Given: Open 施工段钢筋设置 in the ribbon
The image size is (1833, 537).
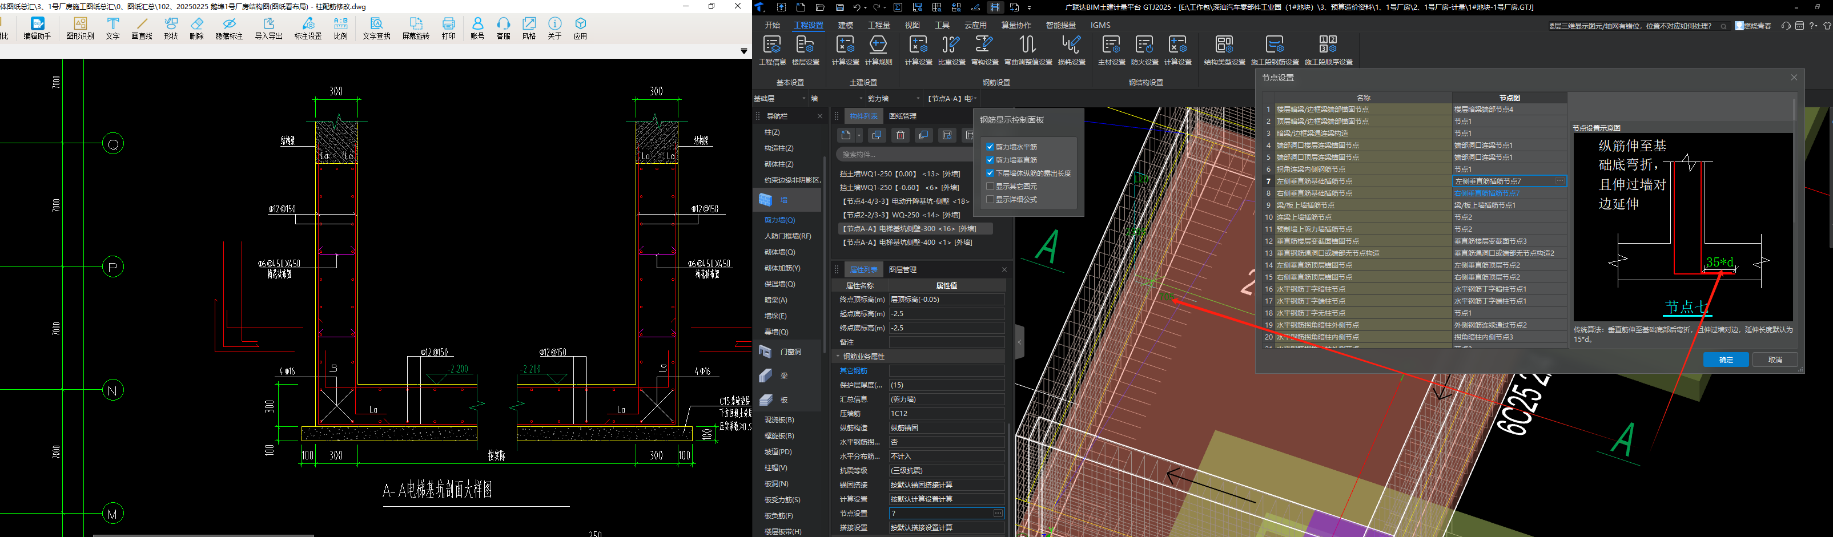Looking at the screenshot, I should pos(1275,50).
